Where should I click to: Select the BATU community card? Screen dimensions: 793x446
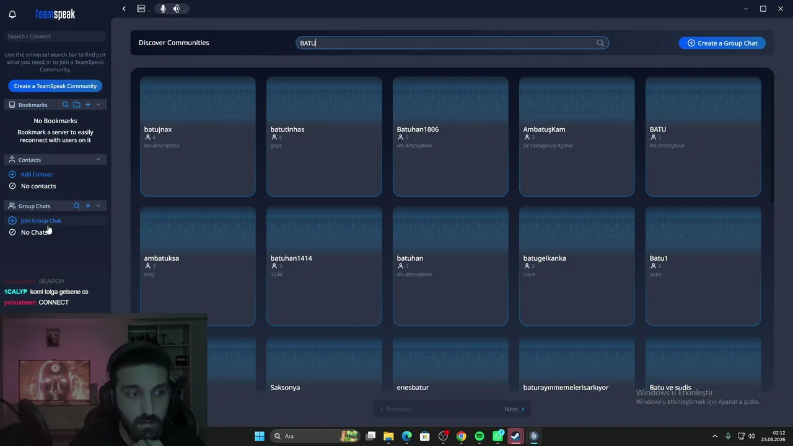coord(703,136)
